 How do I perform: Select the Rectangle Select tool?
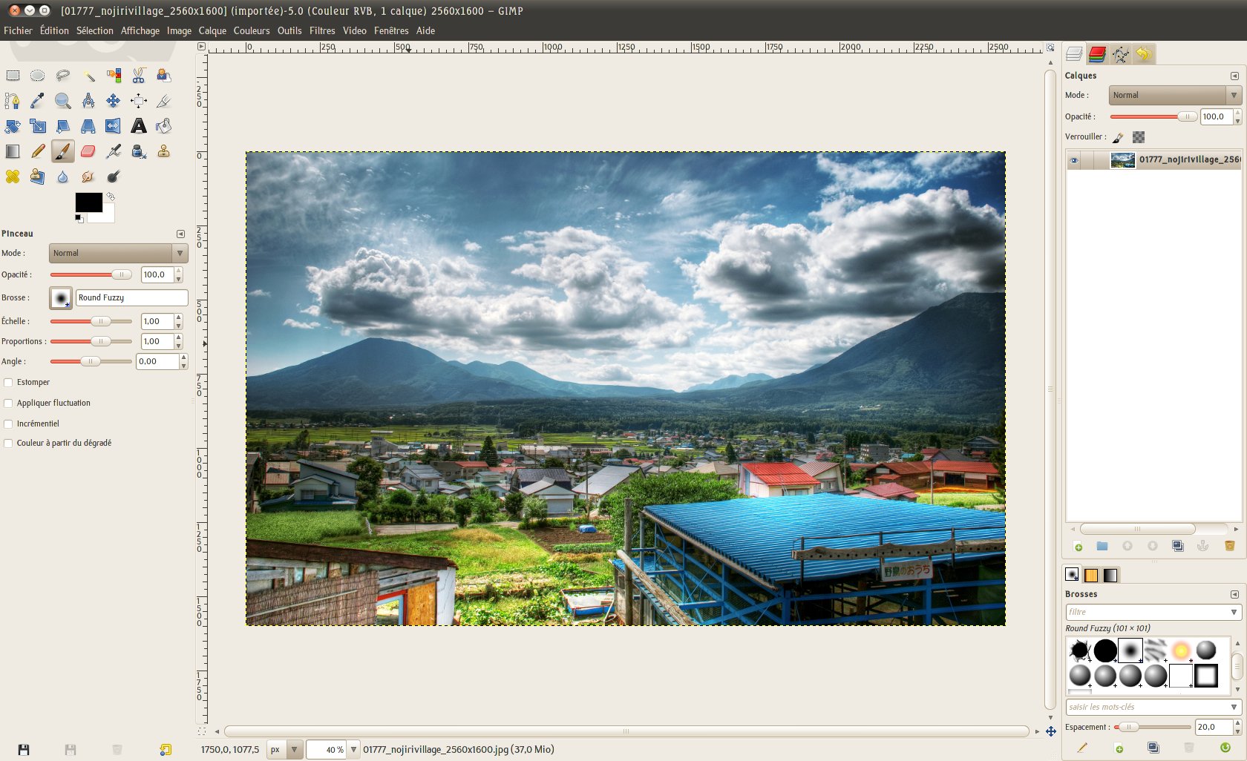13,76
